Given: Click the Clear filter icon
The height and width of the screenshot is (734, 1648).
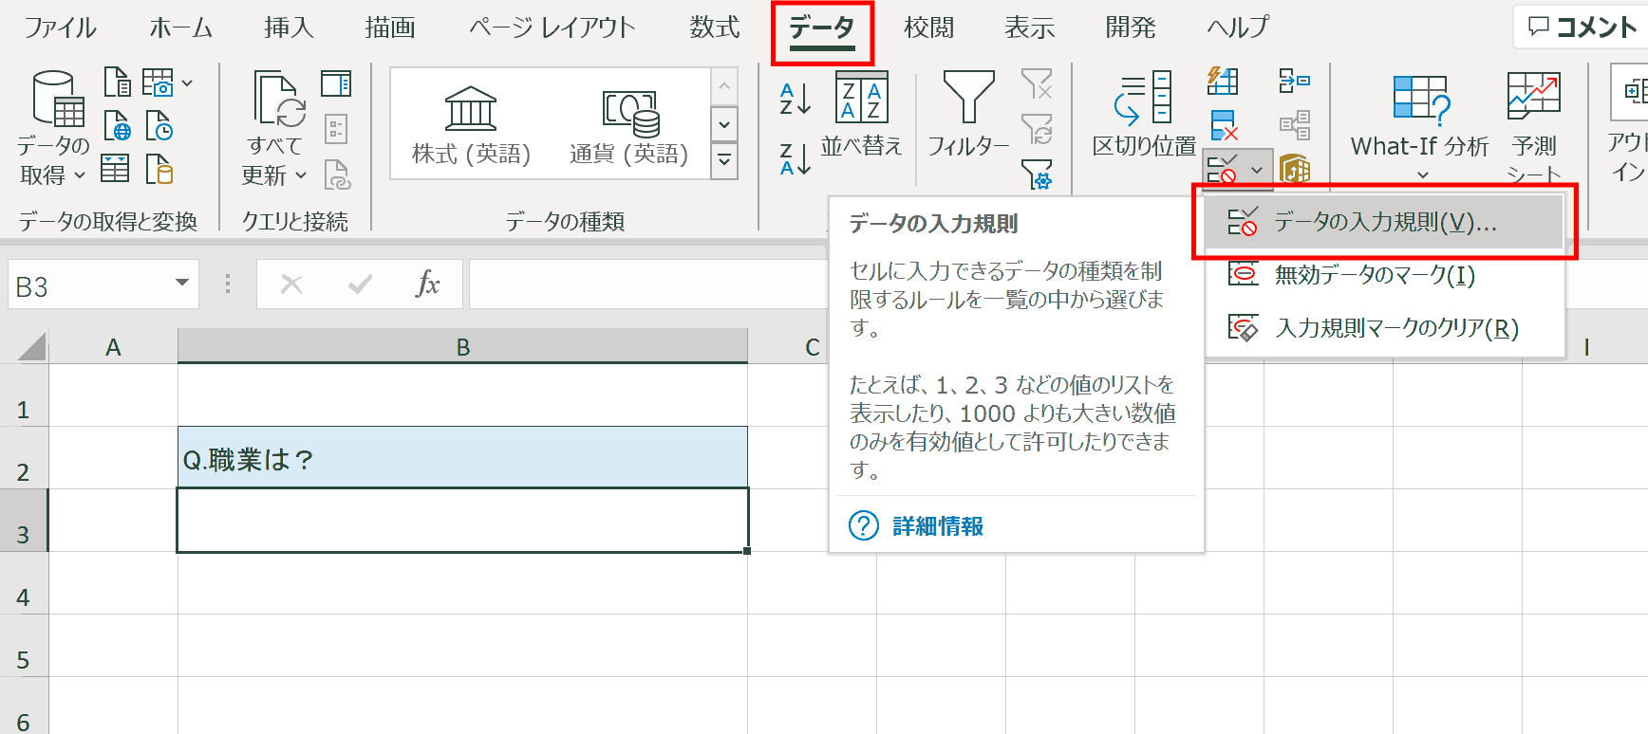Looking at the screenshot, I should (x=1037, y=83).
